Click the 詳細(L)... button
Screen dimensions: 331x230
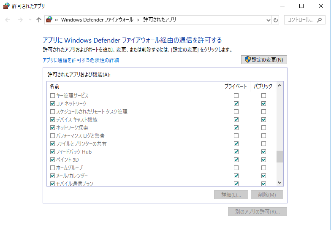pos(231,195)
